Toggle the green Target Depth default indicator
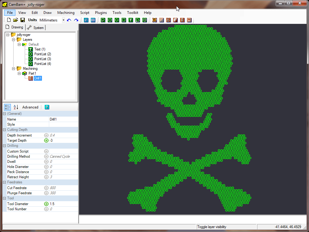 46,140
